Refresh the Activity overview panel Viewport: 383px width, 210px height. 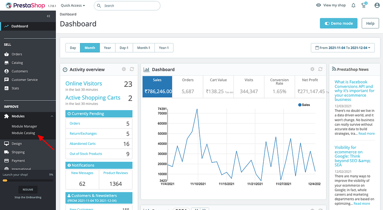pos(132,69)
